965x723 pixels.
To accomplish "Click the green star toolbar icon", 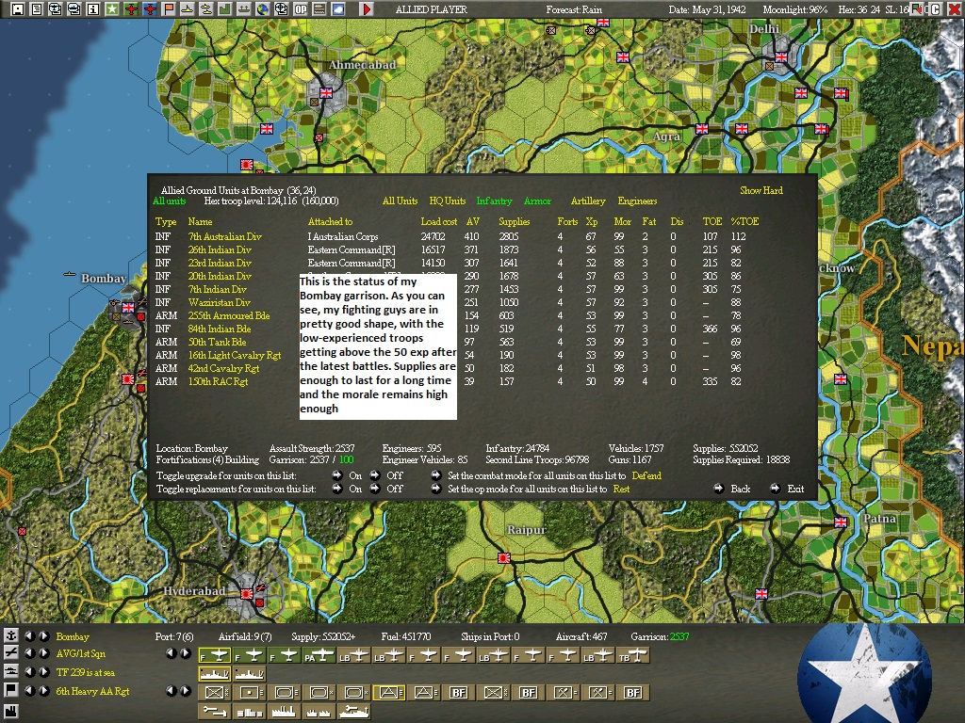I will [x=112, y=8].
